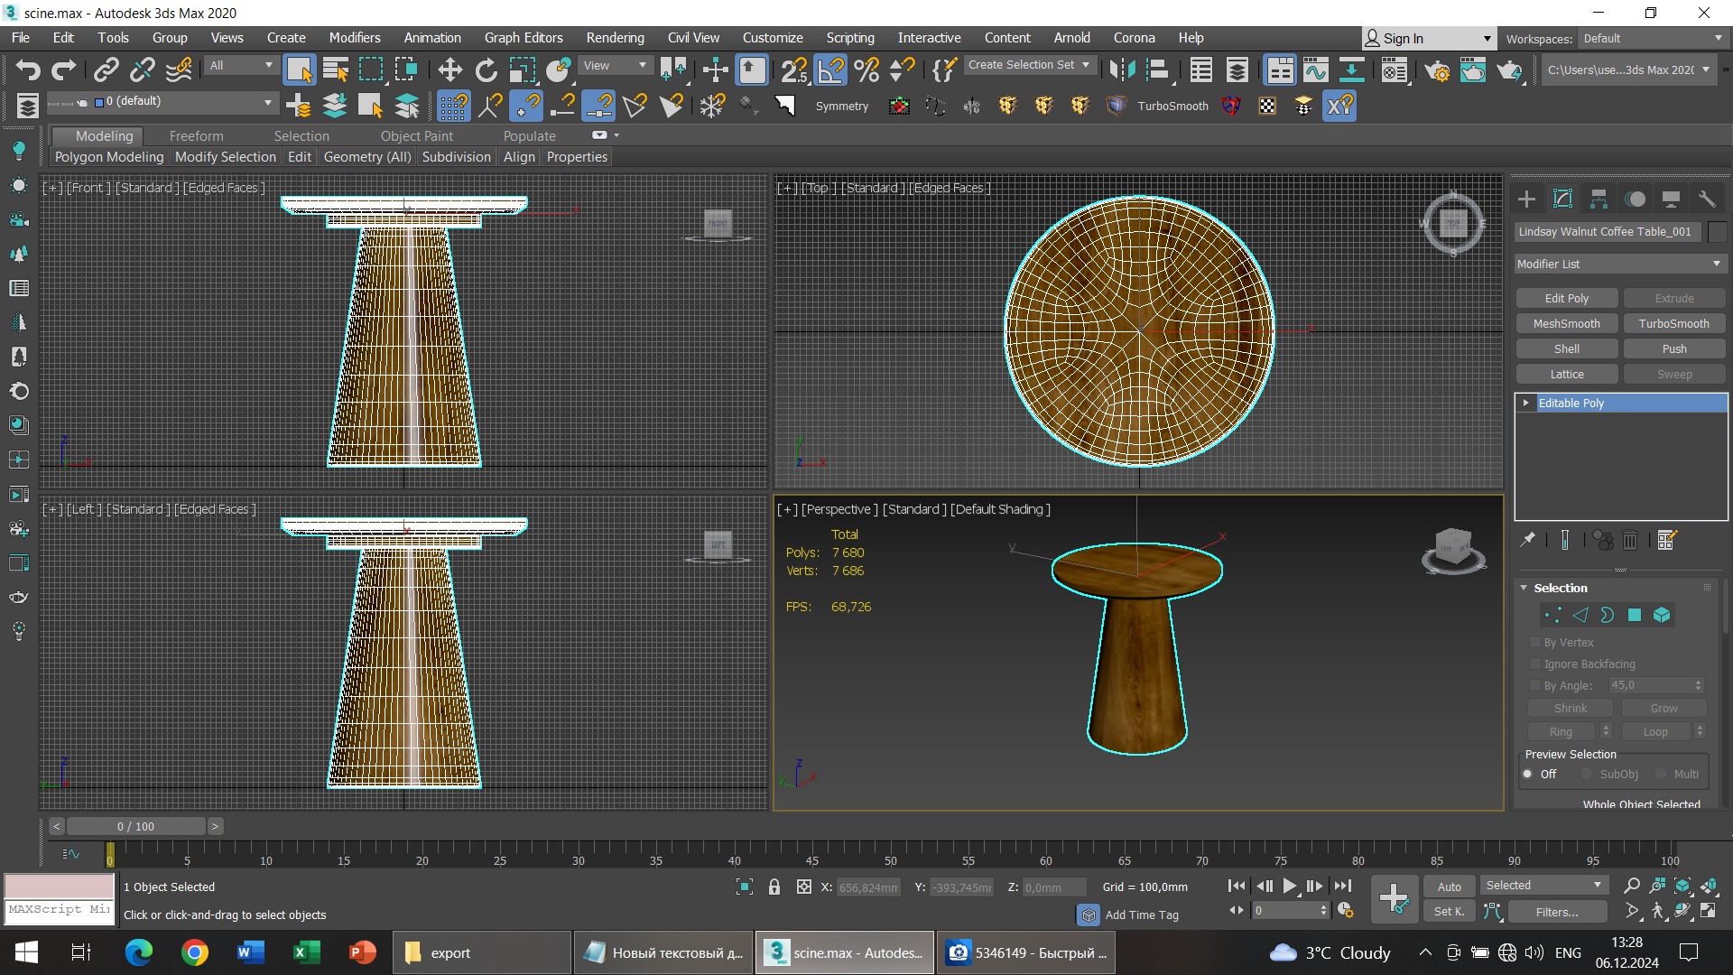The width and height of the screenshot is (1733, 975).
Task: Select the Select and Link tool
Action: [107, 70]
